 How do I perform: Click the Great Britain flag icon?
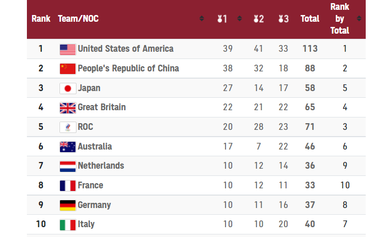68,108
